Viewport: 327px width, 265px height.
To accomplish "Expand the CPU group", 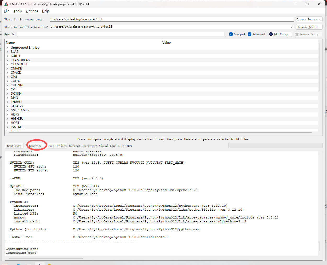I will [7, 77].
